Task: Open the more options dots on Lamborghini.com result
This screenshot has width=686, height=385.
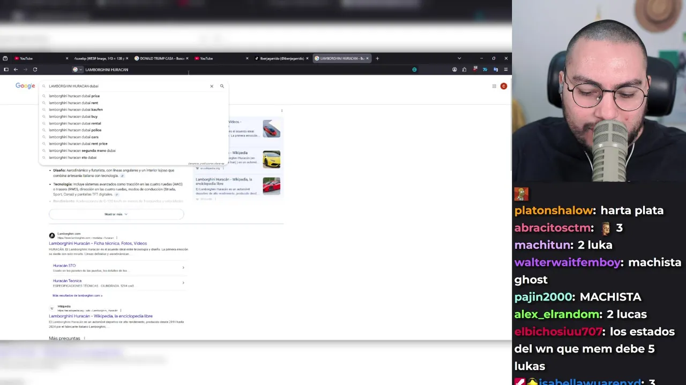Action: [117, 237]
